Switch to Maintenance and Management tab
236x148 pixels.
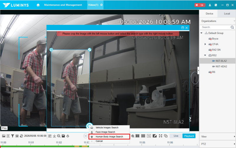(63, 5)
